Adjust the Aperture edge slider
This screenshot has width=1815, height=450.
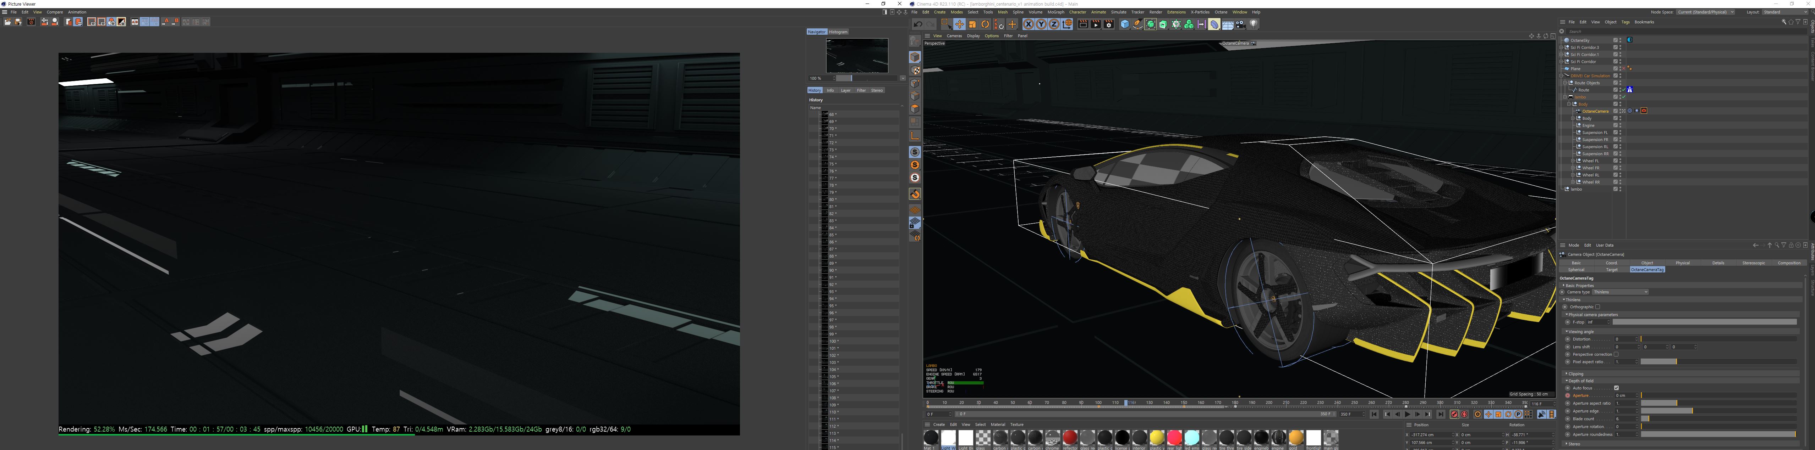1719,411
